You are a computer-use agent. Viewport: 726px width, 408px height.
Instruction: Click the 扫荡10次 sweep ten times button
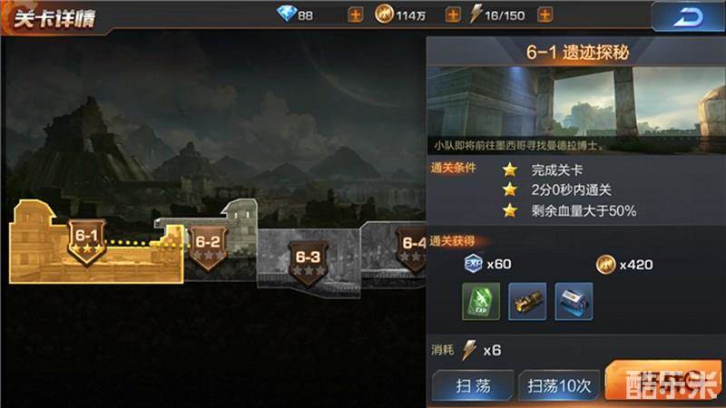coord(559,385)
